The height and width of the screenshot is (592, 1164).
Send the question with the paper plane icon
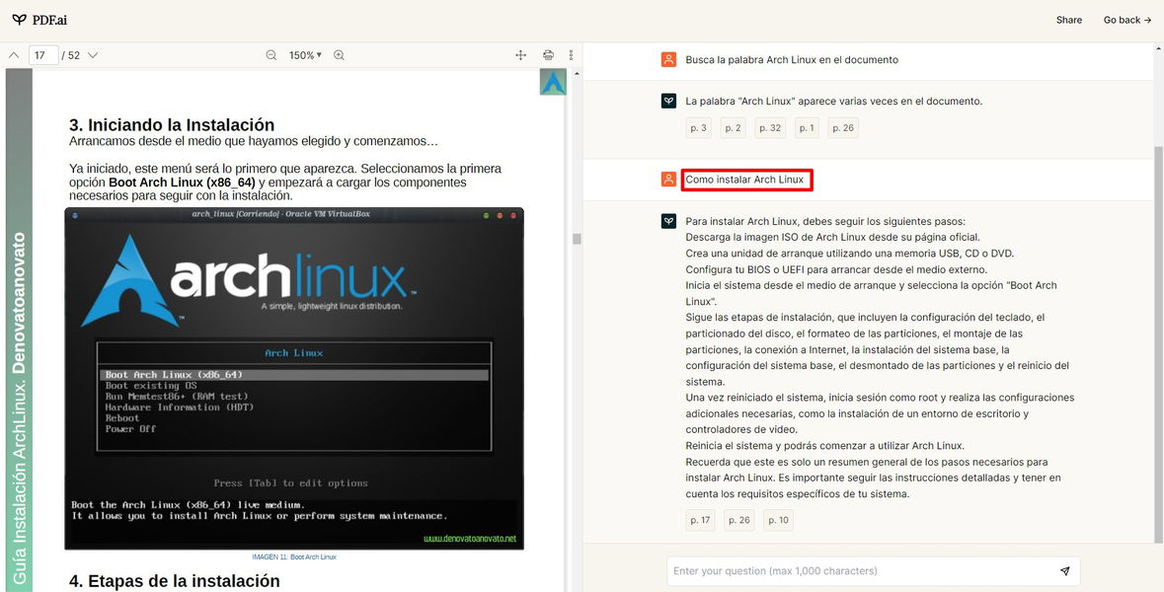point(1065,571)
